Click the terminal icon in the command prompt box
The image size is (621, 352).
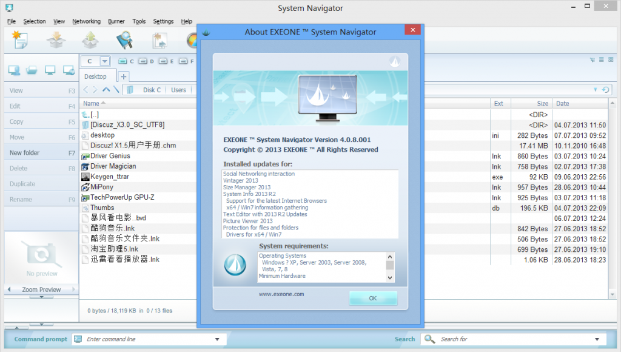[x=78, y=339]
